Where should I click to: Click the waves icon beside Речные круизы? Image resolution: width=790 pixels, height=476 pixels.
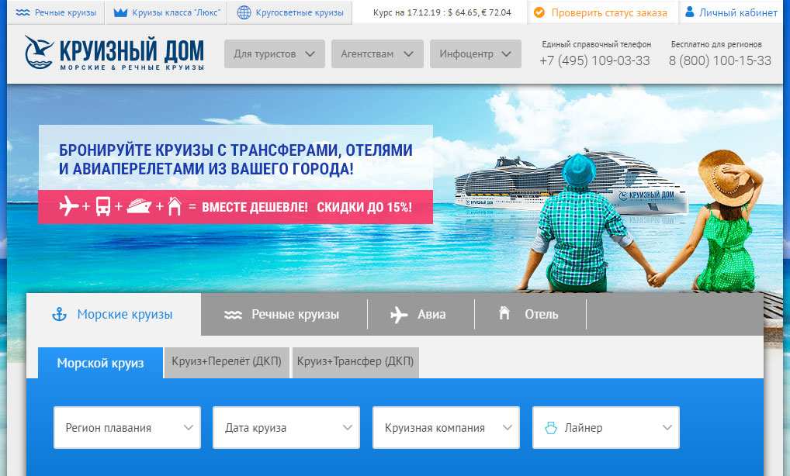23,13
